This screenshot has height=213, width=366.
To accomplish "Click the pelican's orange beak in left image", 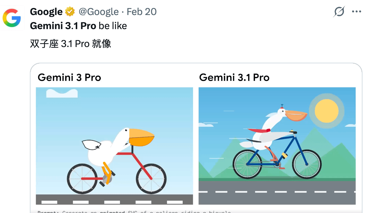I will point(141,137).
